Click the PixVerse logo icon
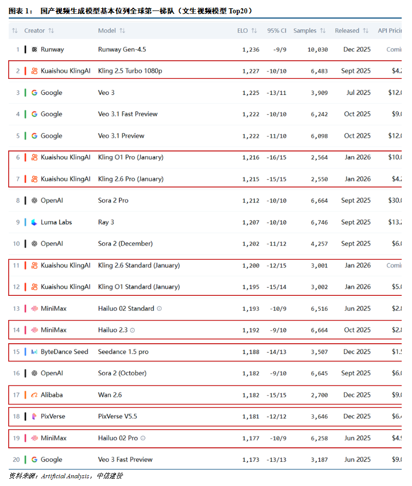 [34, 416]
